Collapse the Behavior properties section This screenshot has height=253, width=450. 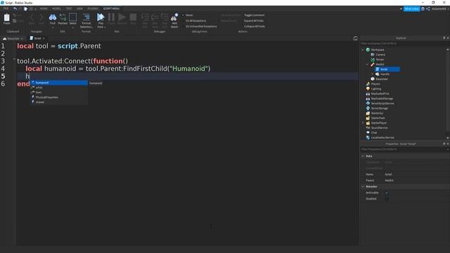tap(363, 186)
